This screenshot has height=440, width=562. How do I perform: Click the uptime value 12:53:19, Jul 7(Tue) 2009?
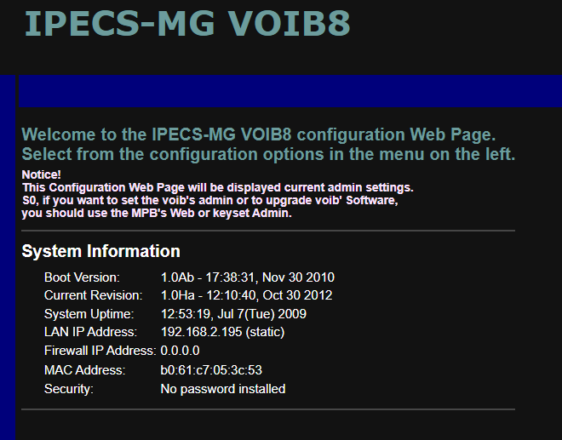[x=233, y=314]
